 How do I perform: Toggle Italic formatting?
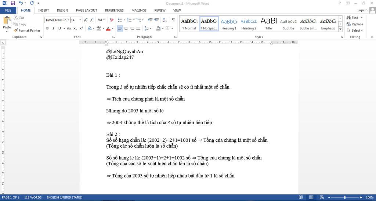[53, 28]
